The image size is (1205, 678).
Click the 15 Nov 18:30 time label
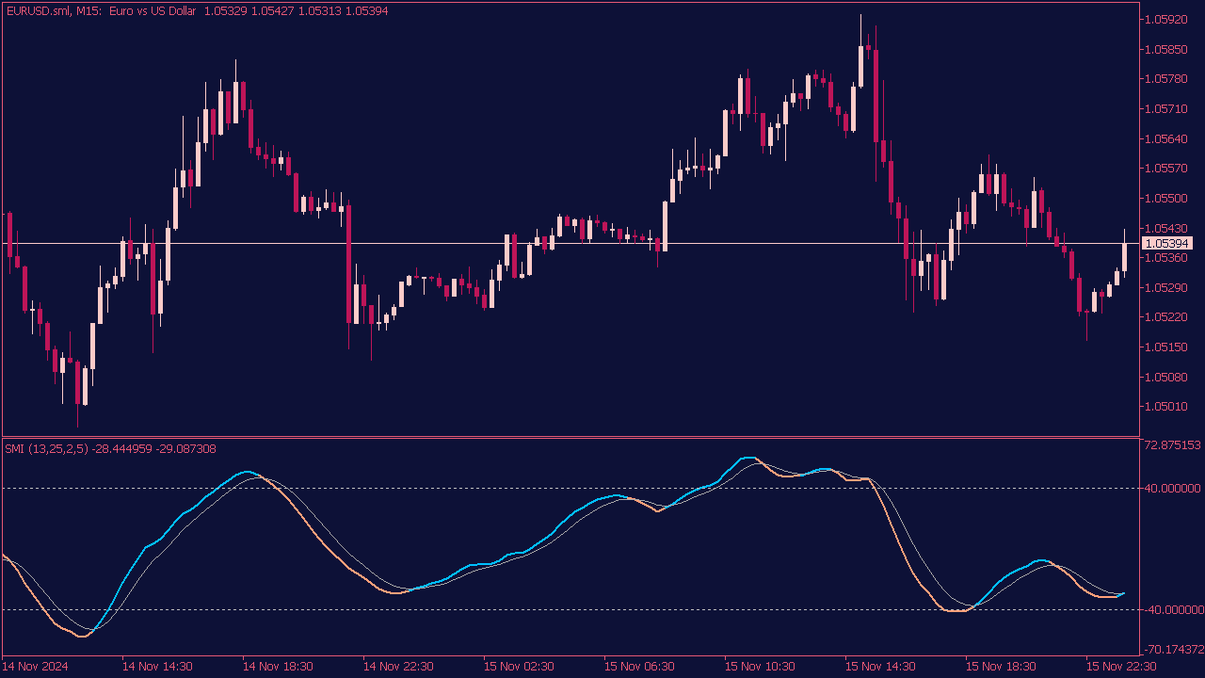tap(1001, 667)
